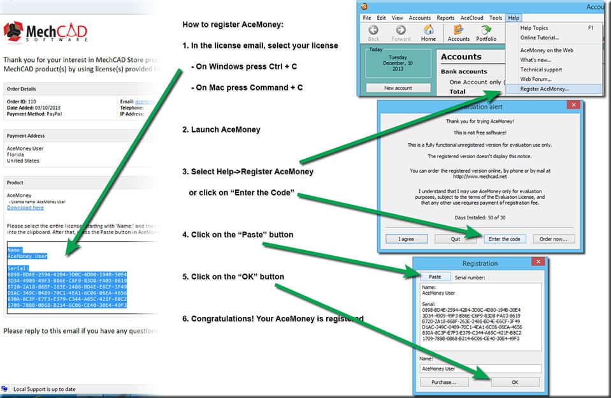Choose Technical support from Help menu
Image resolution: width=611 pixels, height=398 pixels.
541,70
